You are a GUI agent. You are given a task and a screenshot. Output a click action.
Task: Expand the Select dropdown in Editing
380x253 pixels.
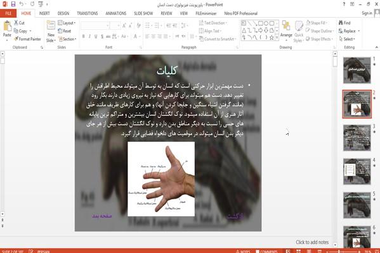tap(347, 39)
